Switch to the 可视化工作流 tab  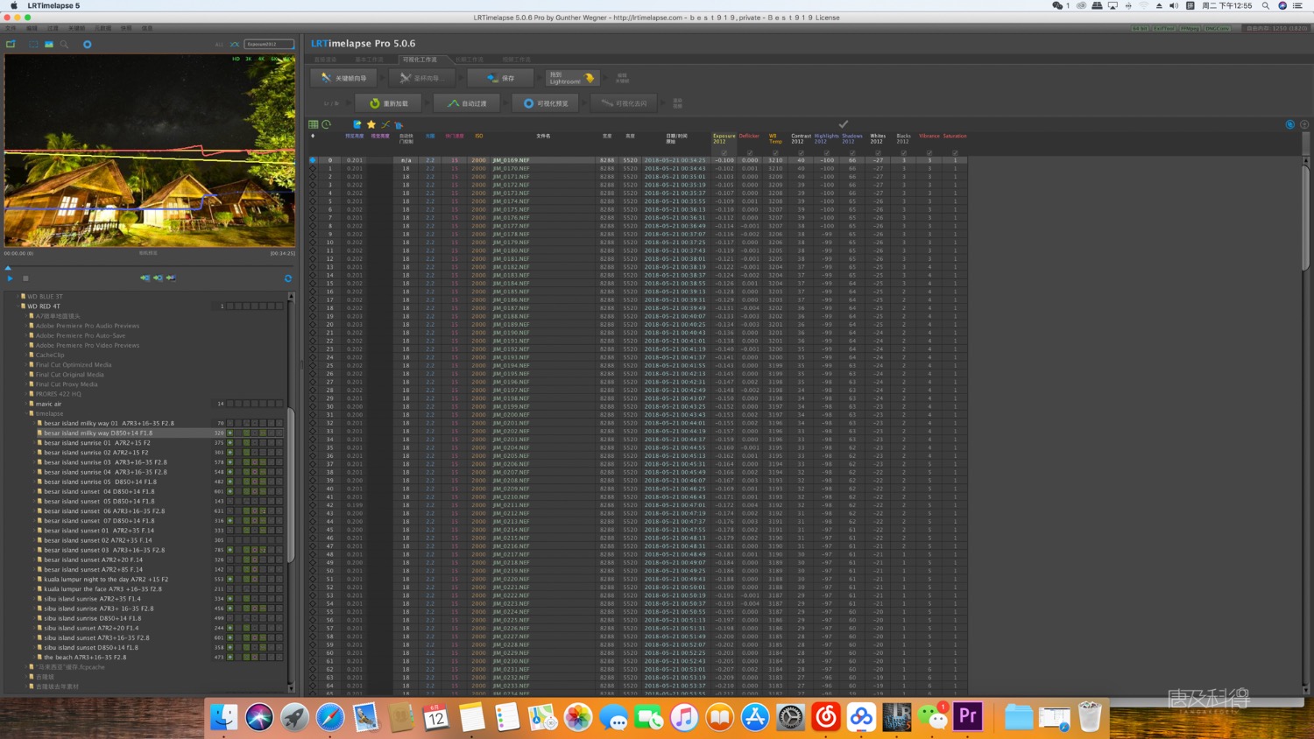point(420,60)
